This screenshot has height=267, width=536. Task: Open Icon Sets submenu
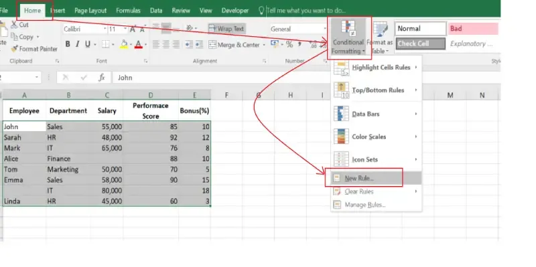[x=376, y=159]
